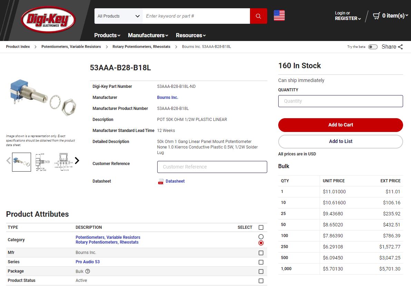Image resolution: width=411 pixels, height=286 pixels.
Task: Click the $5.70130 unit price cell
Action: click(x=333, y=269)
